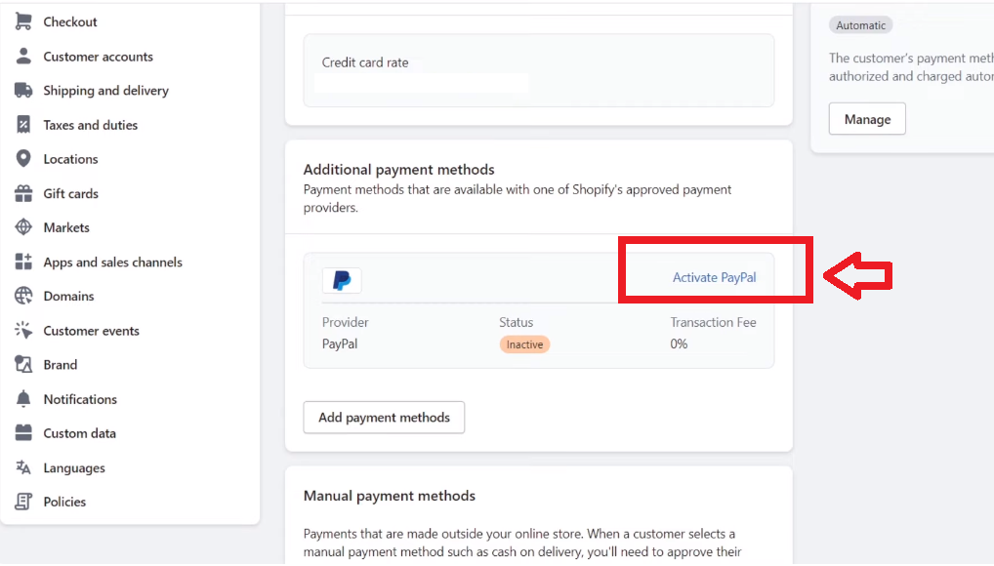Click Add payment methods button
Screen dimensions: 994x566
(384, 417)
